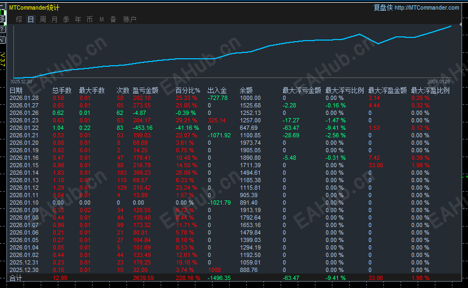Click the date cell 2026.01.22
This screenshot has height=288, width=468.
[x=24, y=128]
